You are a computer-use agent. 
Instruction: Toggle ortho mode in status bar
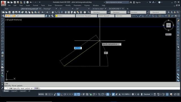pos(62,94)
